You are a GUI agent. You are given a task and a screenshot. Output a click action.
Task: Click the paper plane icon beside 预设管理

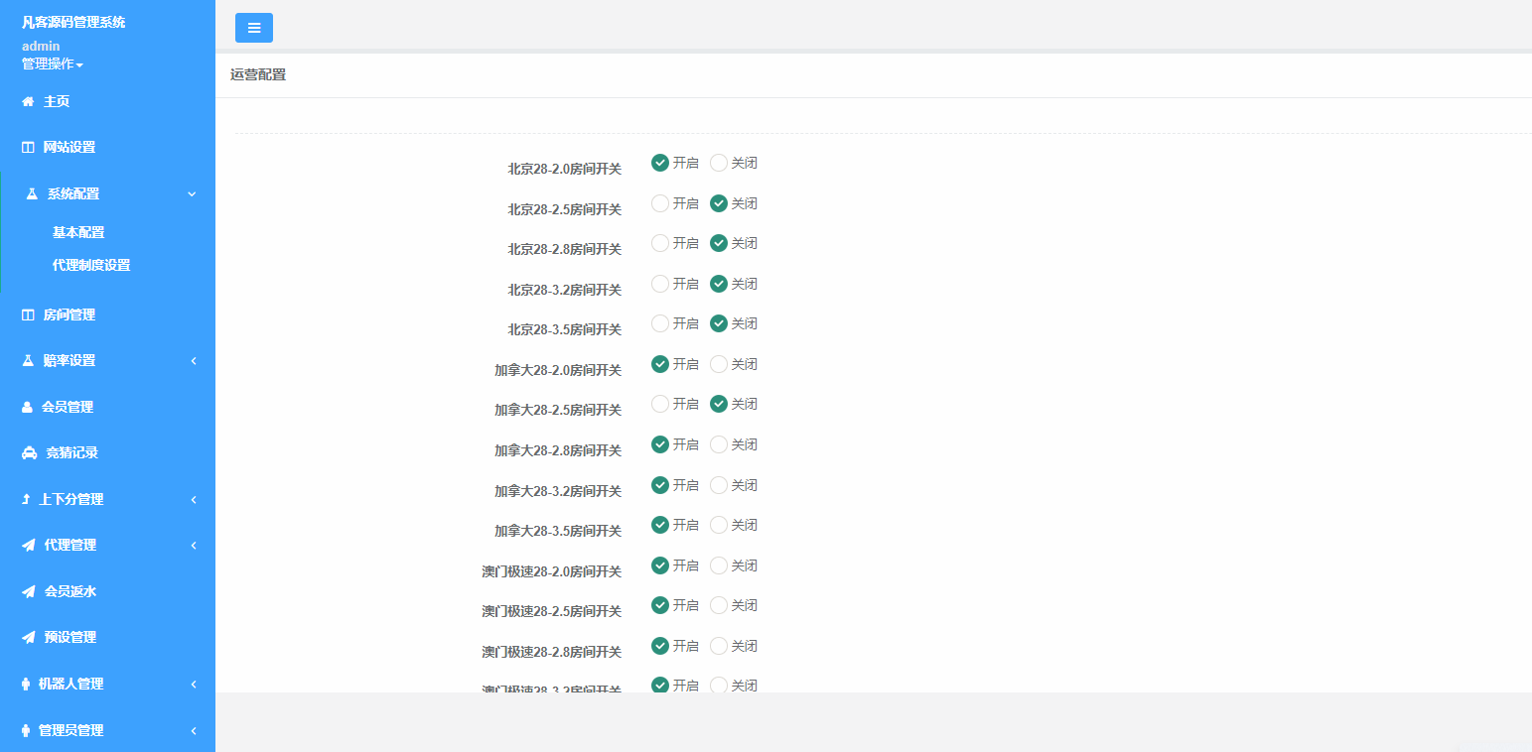click(29, 637)
